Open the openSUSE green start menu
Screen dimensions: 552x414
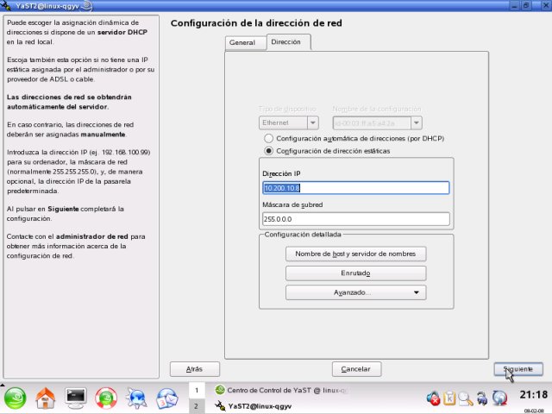click(x=15, y=398)
